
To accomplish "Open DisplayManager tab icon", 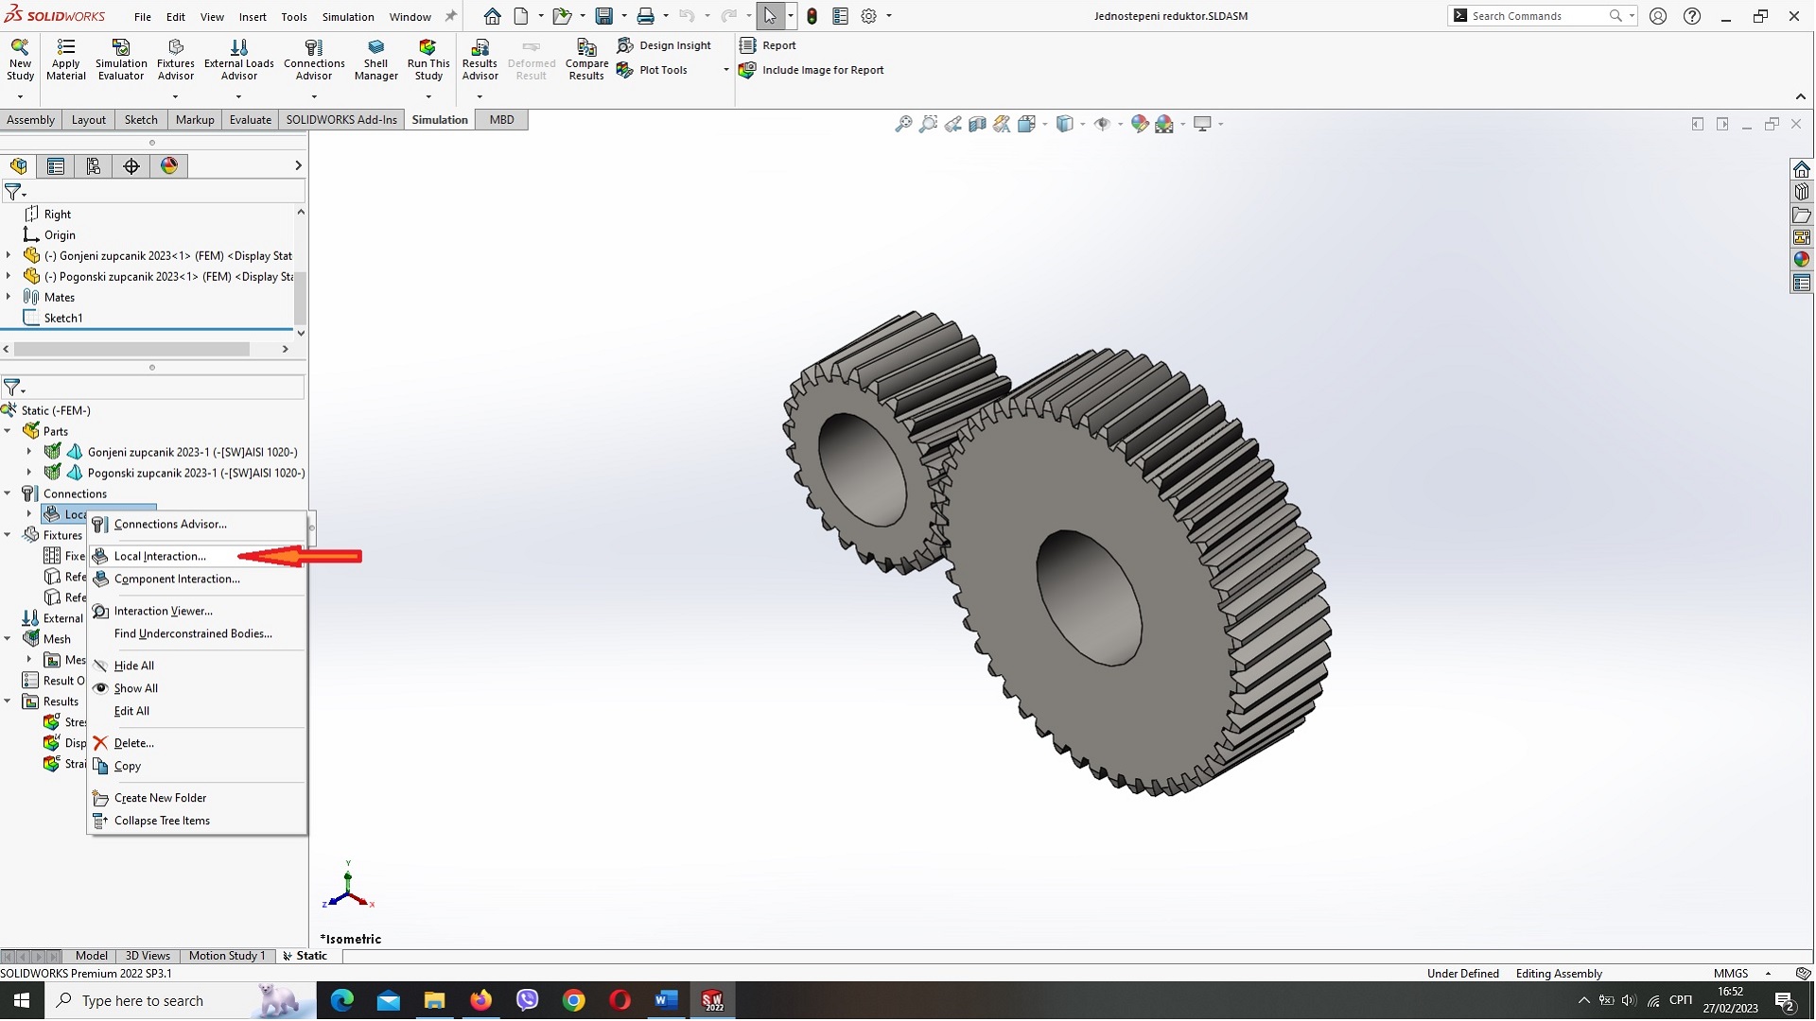I will [x=169, y=166].
